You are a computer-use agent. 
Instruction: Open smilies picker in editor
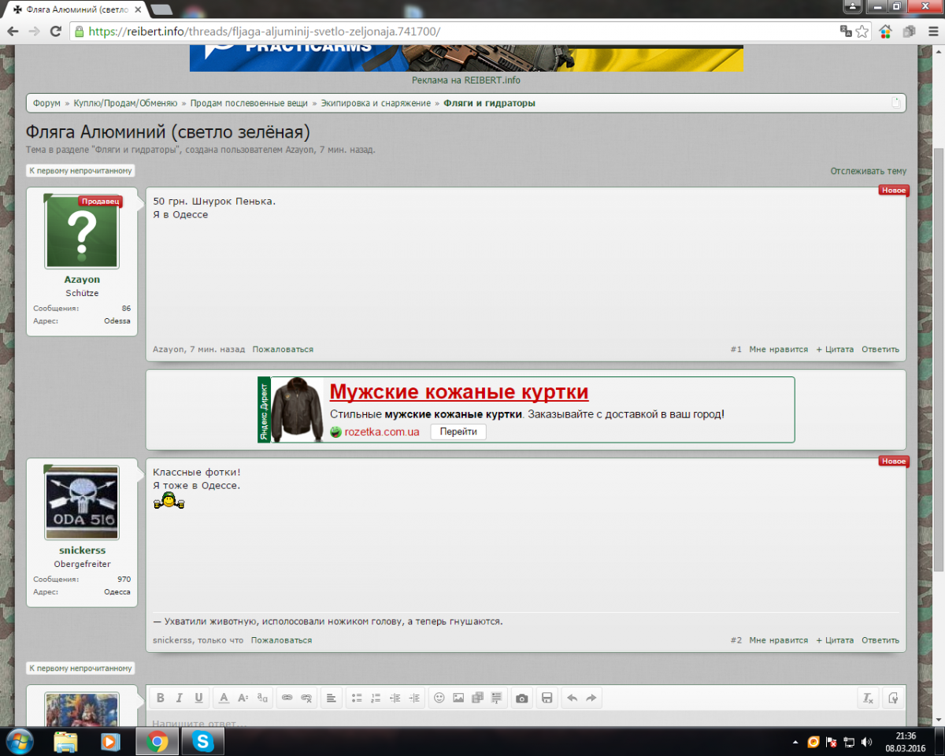439,698
